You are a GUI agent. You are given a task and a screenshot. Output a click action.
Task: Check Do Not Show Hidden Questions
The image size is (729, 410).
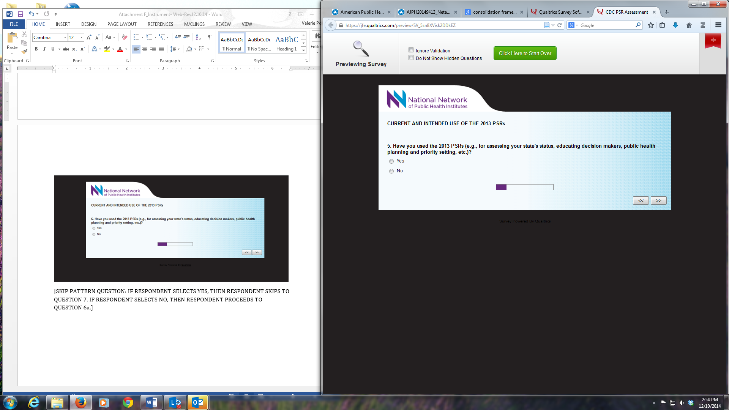411,58
